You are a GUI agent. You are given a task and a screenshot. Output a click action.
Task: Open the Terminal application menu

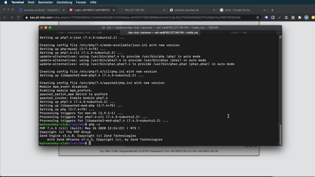(17, 2)
